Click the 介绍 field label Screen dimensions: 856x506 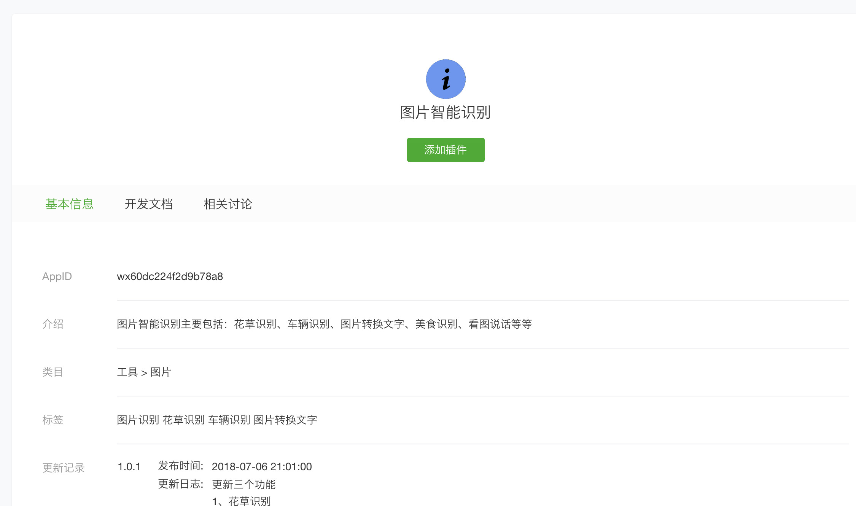coord(53,324)
